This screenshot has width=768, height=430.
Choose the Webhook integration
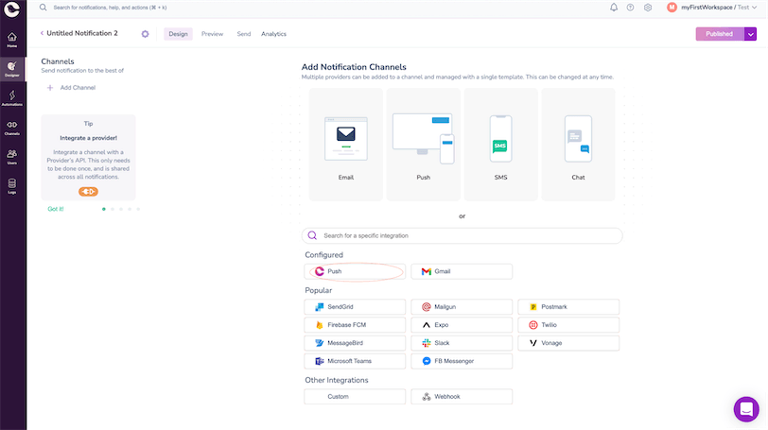tap(462, 397)
